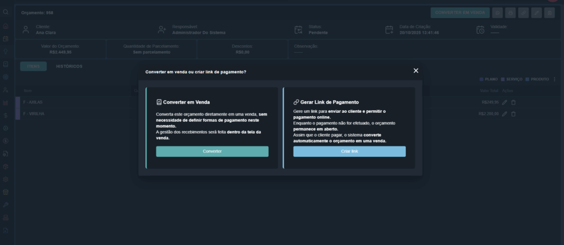Click the Converter button in the dialog
The width and height of the screenshot is (564, 245).
click(212, 151)
